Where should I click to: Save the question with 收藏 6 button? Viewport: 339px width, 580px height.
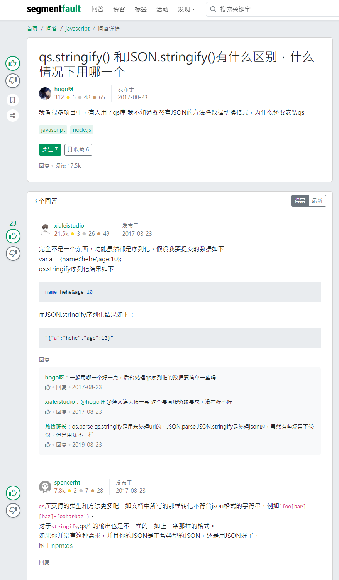pyautogui.click(x=78, y=150)
